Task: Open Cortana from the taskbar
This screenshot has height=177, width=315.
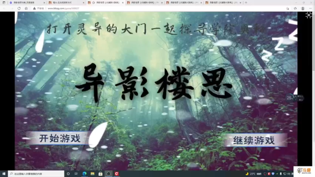Action: pos(68,174)
